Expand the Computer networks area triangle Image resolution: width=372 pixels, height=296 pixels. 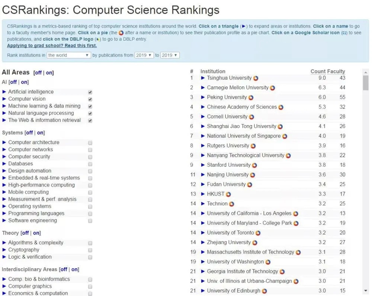[4, 150]
